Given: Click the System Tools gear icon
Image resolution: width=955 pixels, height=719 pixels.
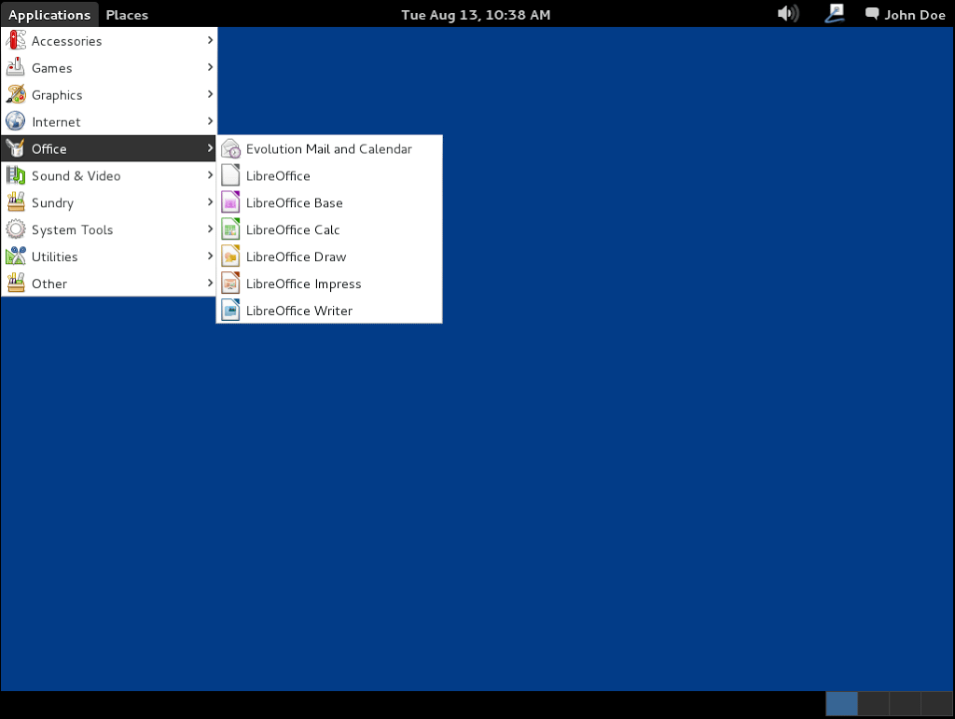Looking at the screenshot, I should (x=16, y=228).
